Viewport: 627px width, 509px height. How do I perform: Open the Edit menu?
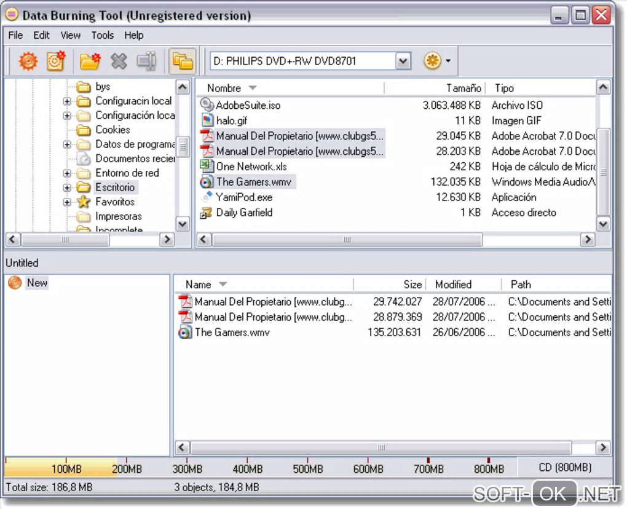(41, 35)
